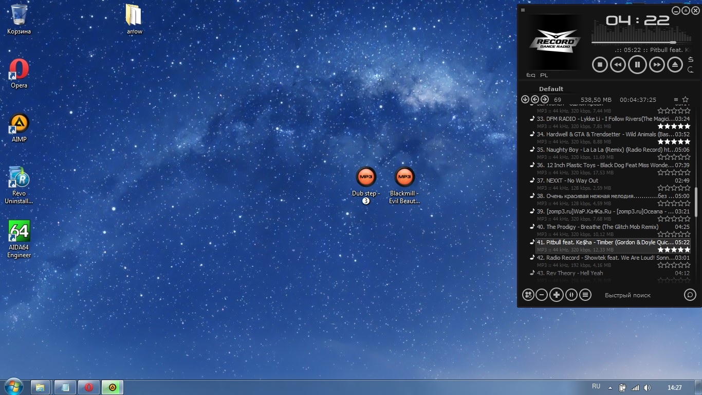Go to next playlist with right arrow
Image resolution: width=702 pixels, height=395 pixels.
[544, 99]
